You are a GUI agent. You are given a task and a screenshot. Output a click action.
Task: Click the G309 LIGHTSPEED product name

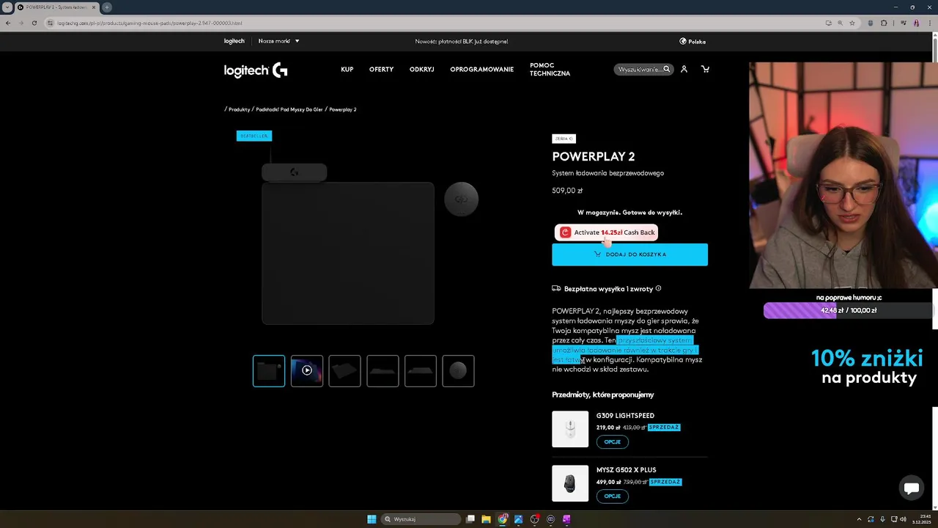[625, 416]
